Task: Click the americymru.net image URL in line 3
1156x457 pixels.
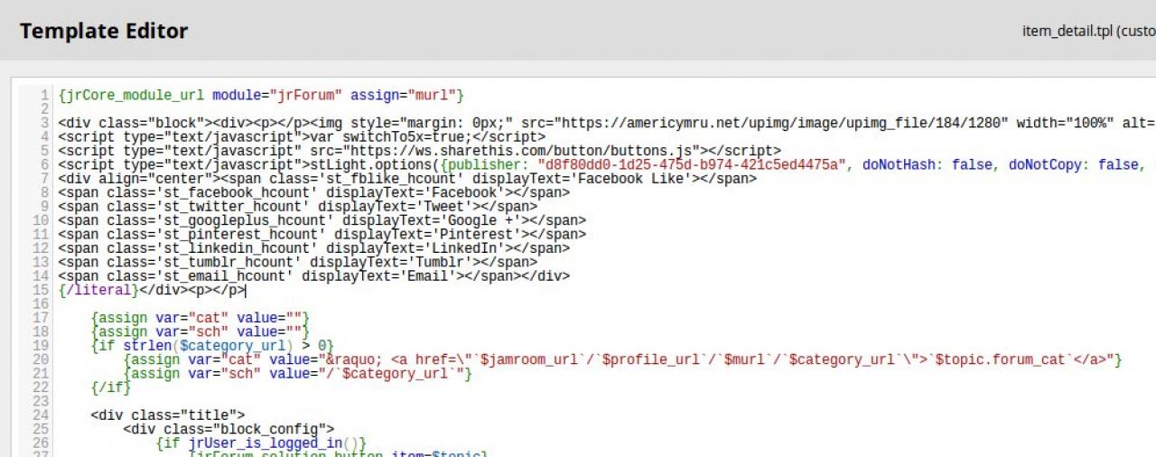Action: point(786,123)
